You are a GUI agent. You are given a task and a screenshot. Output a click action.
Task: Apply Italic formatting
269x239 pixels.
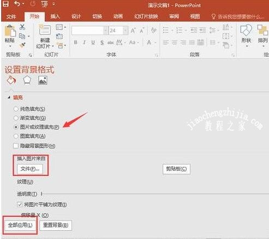[x=84, y=43]
